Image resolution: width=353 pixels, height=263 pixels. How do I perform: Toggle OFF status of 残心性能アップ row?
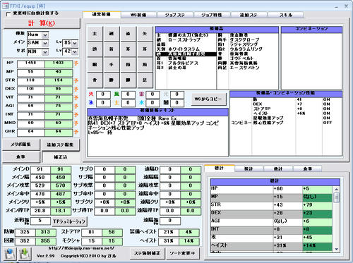click(327, 123)
